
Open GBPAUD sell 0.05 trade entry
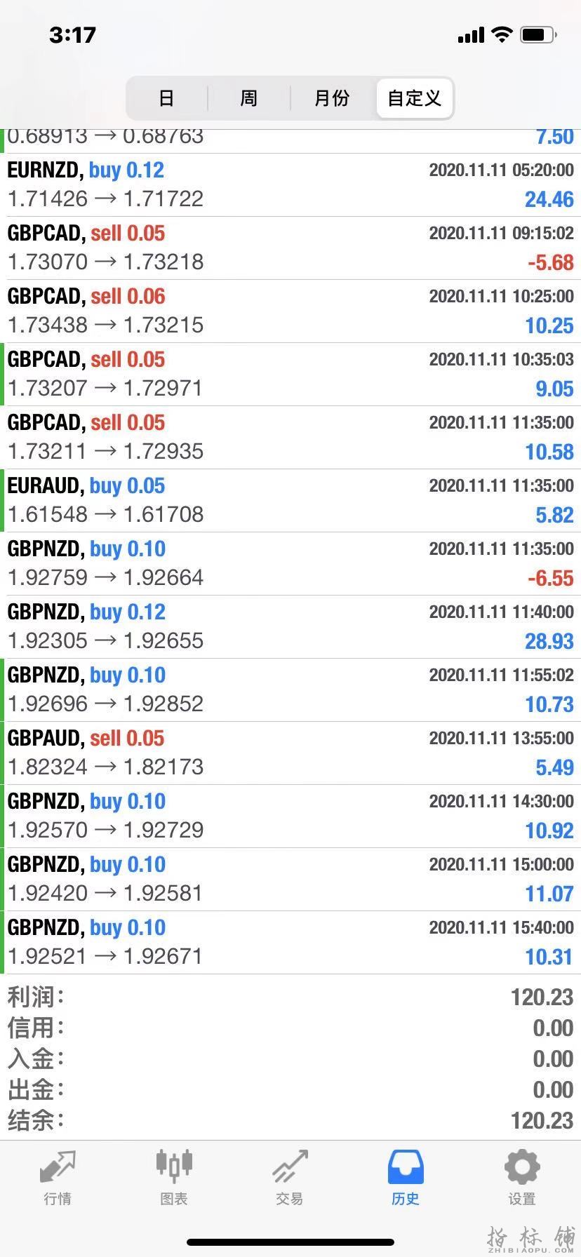290,753
